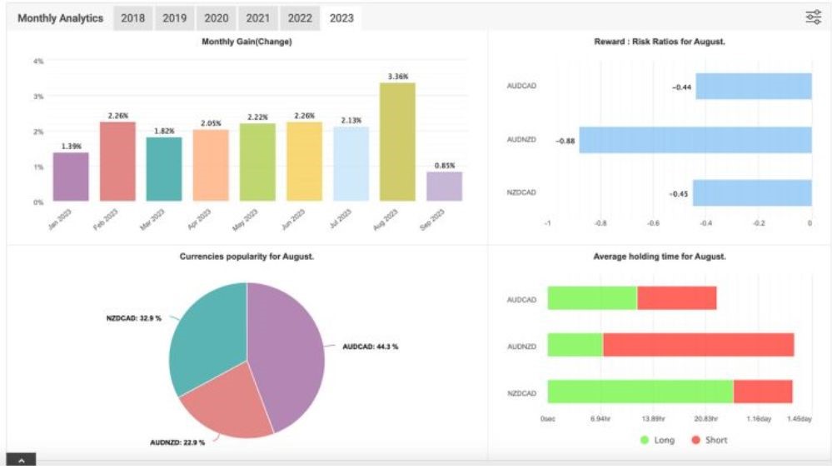Click the collapse arrow at bottom left

coord(21,460)
